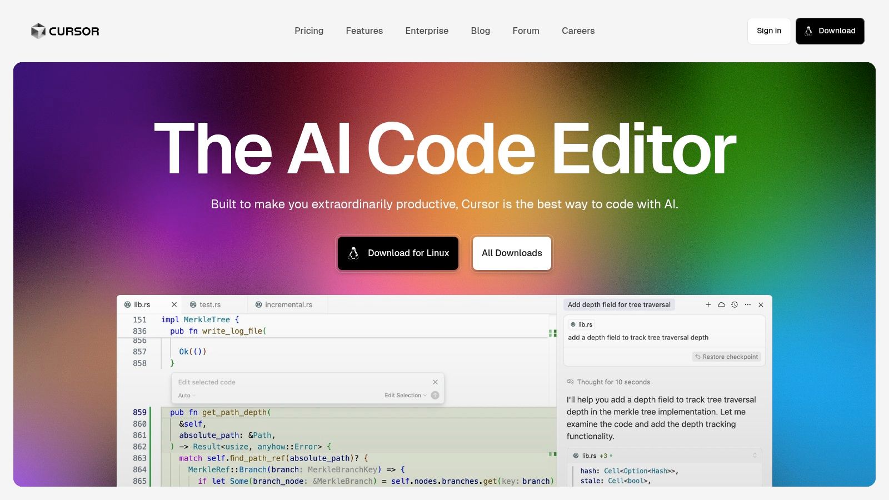Image resolution: width=889 pixels, height=500 pixels.
Task: Click the undo arrow icon in Restore checkpoint
Action: [698, 357]
